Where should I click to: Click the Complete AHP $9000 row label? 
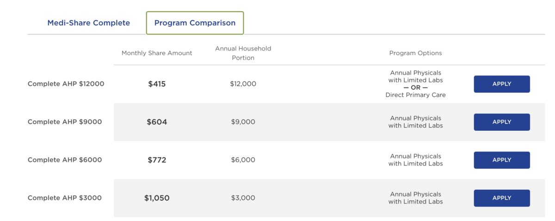(x=65, y=122)
